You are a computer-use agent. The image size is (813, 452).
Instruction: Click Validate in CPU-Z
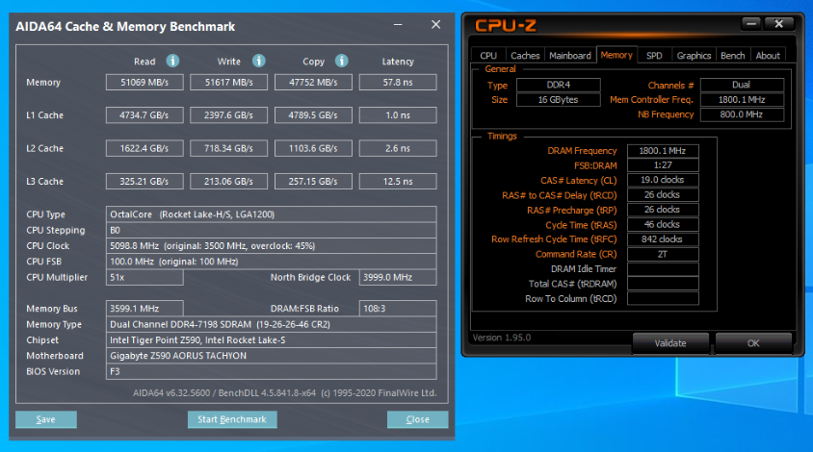coord(670,343)
